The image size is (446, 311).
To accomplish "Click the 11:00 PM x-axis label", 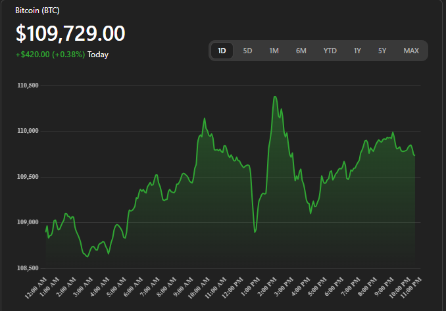I will 410,288.
